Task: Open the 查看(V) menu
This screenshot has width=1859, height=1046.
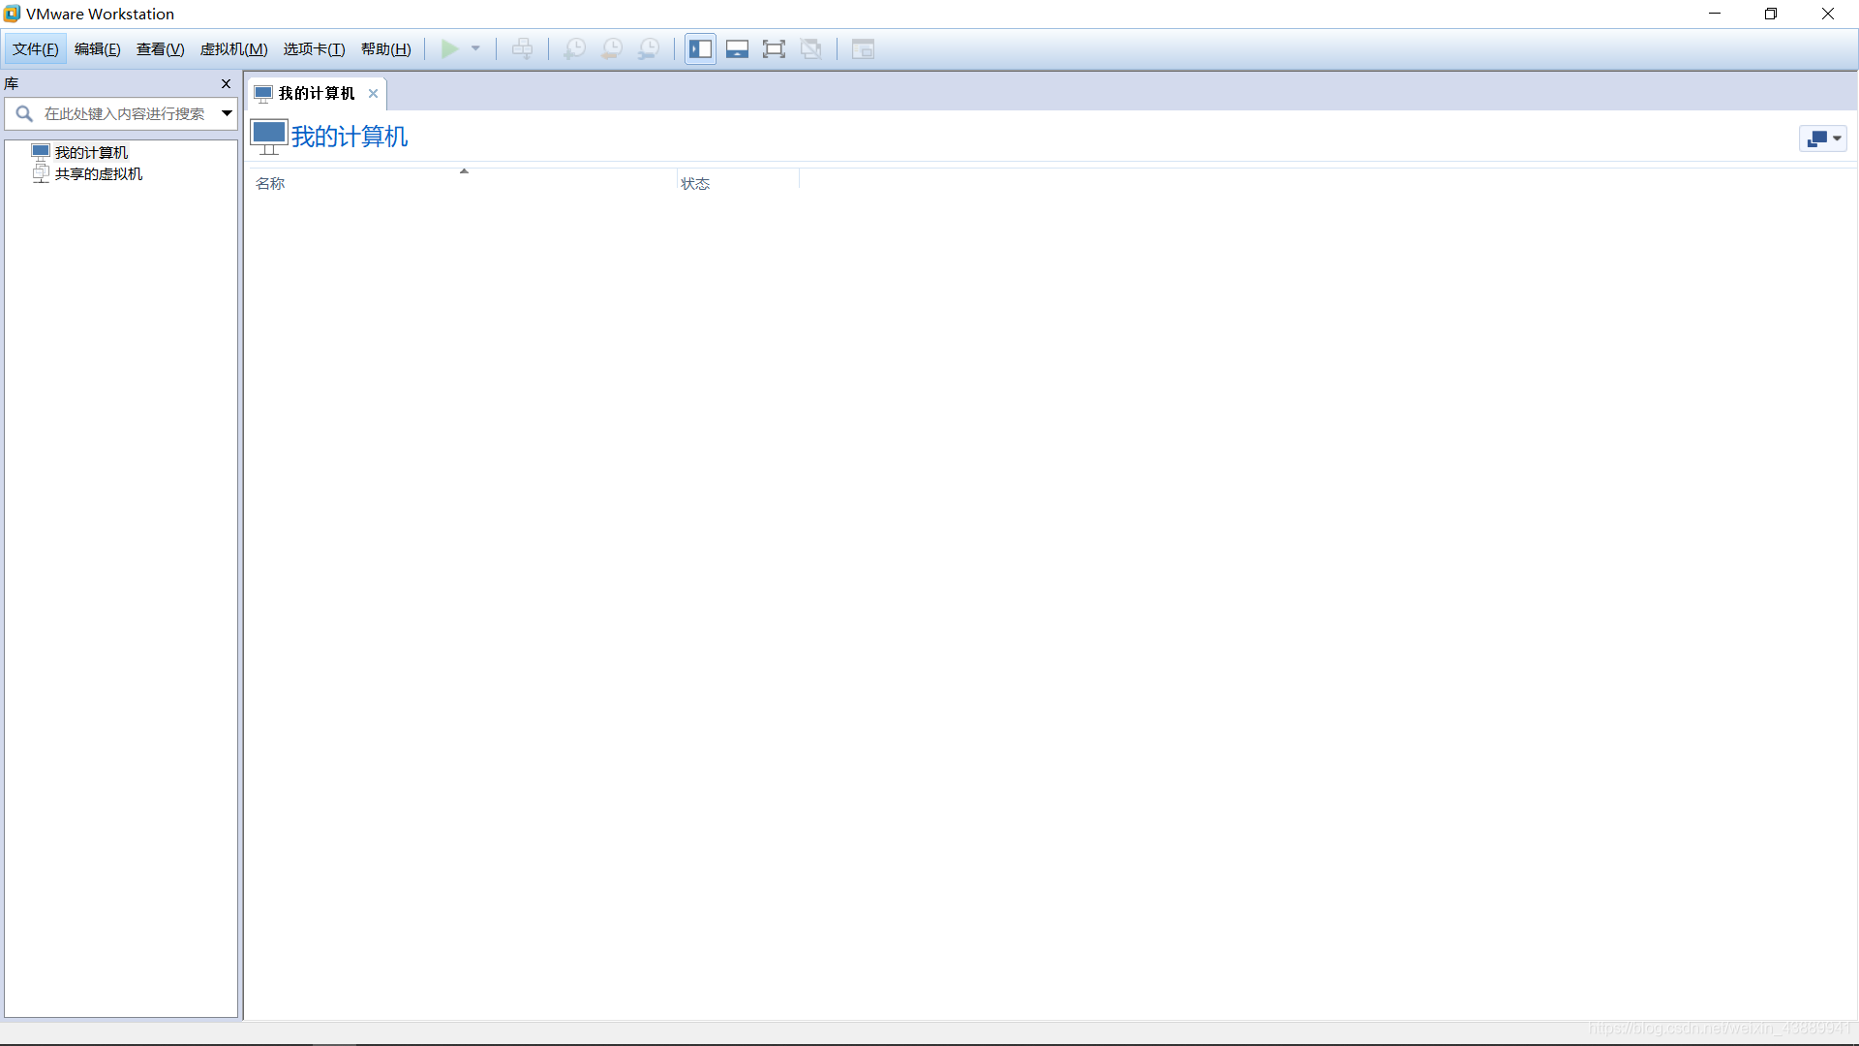Action: (160, 49)
